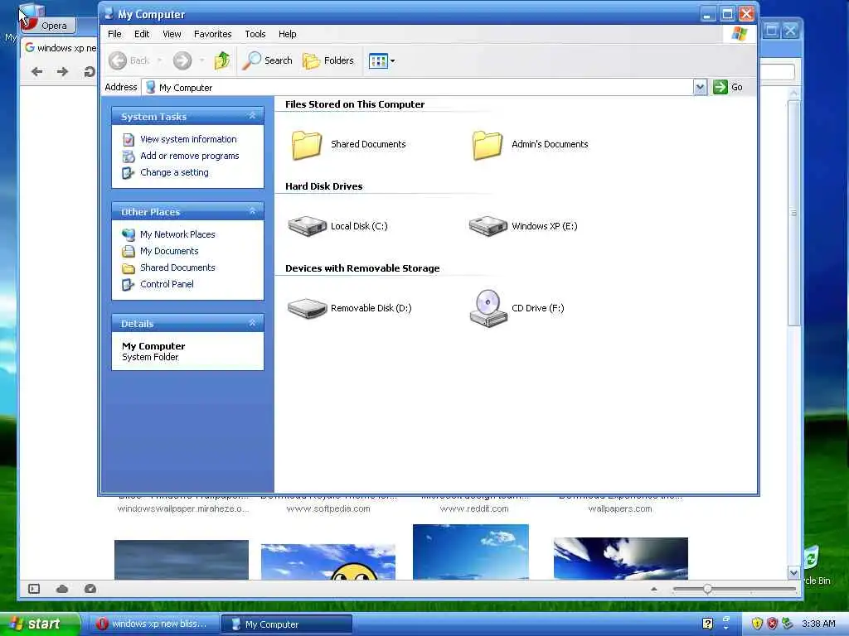Viewport: 849px width, 636px height.
Task: Click the Opera Turbo gauge icon
Action: point(90,589)
